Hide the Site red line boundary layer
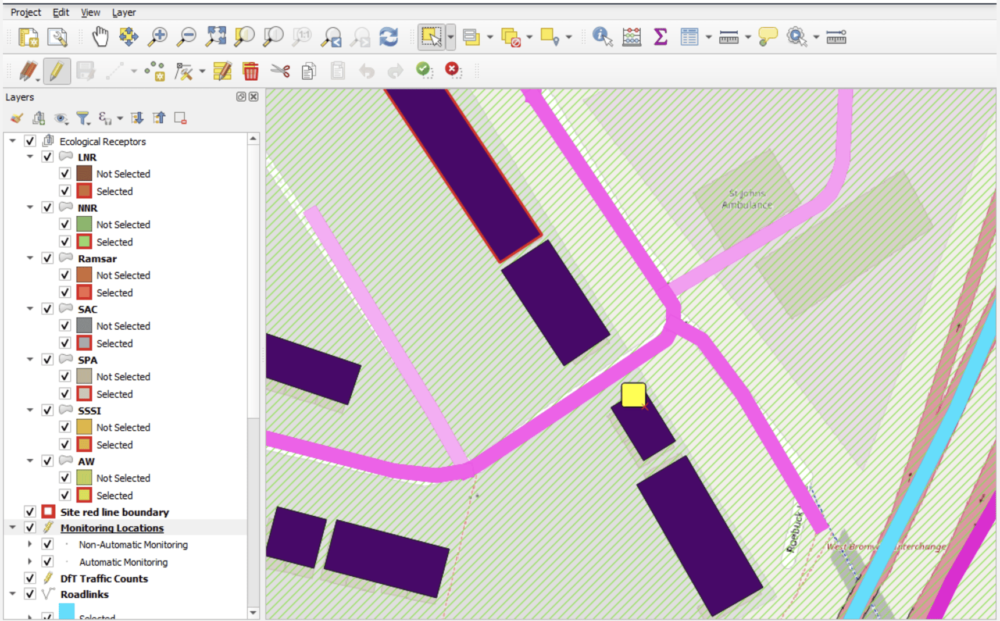This screenshot has height=621, width=1000. click(x=30, y=512)
